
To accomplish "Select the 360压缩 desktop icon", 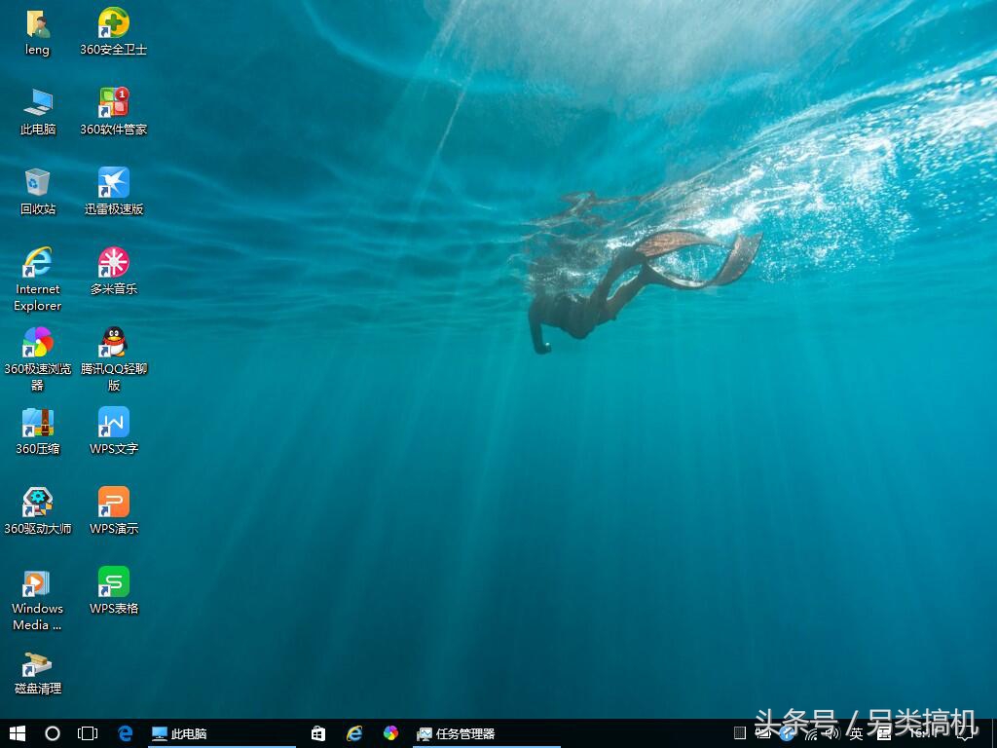I will click(x=37, y=423).
